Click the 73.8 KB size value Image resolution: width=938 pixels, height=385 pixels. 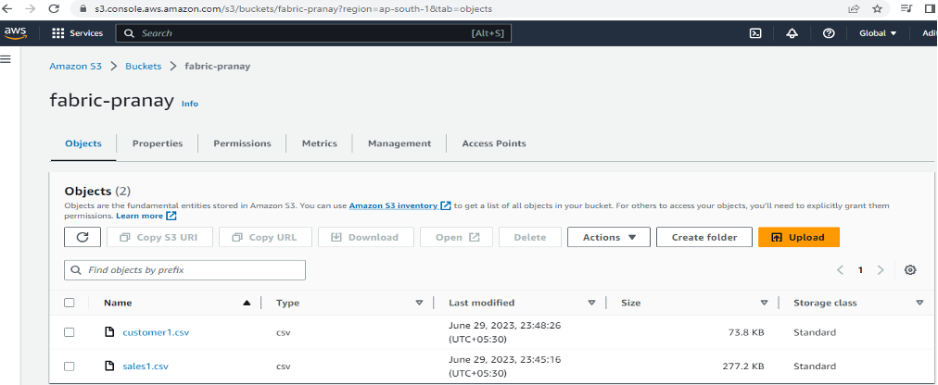[745, 332]
